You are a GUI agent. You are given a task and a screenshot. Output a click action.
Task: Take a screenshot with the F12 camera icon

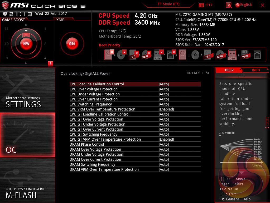tap(201, 5)
